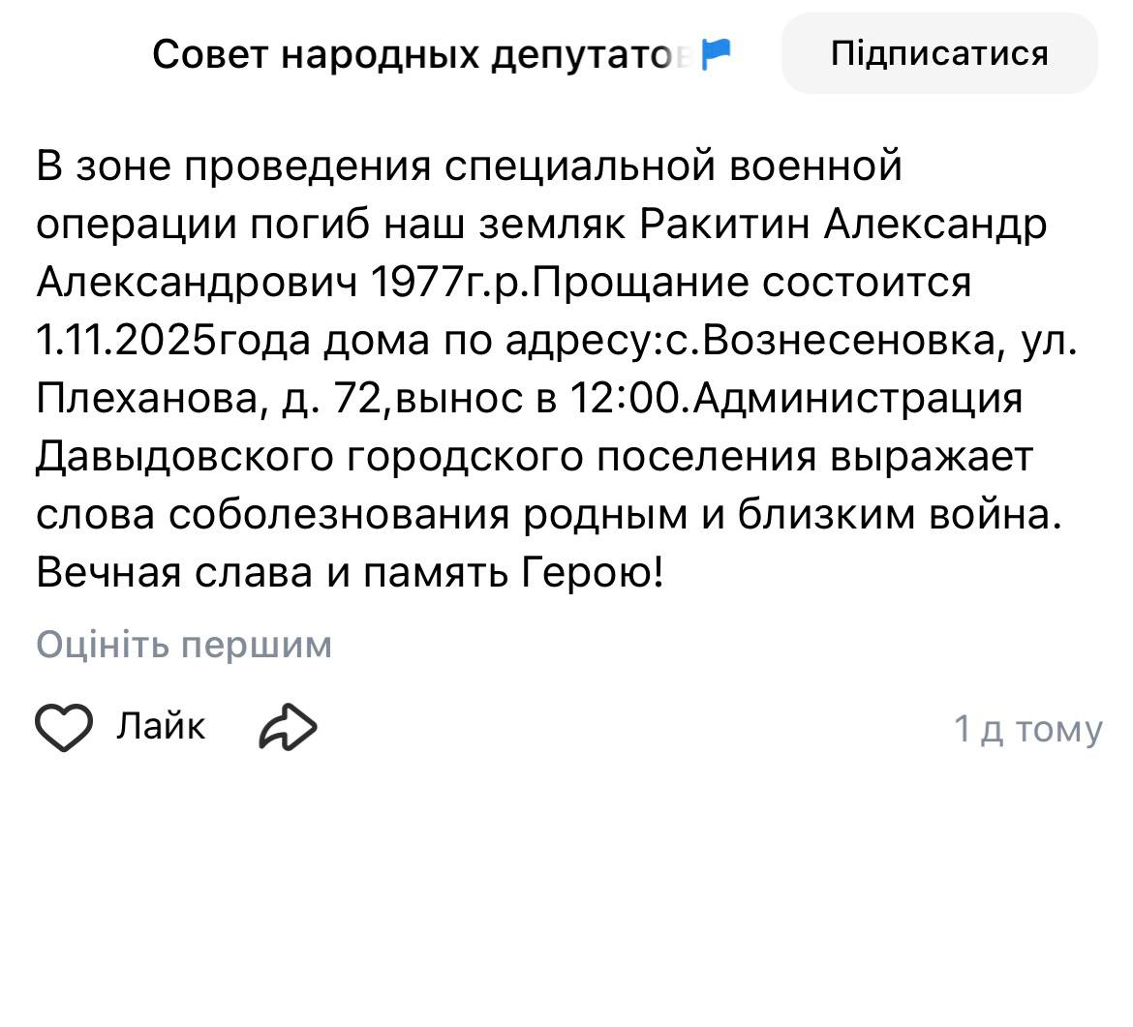The width and height of the screenshot is (1133, 1027).
Task: Click the share arrow icon
Action: (288, 728)
